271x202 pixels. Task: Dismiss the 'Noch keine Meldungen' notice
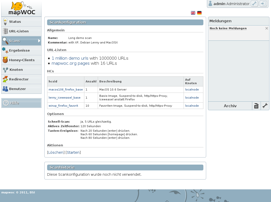(267, 28)
